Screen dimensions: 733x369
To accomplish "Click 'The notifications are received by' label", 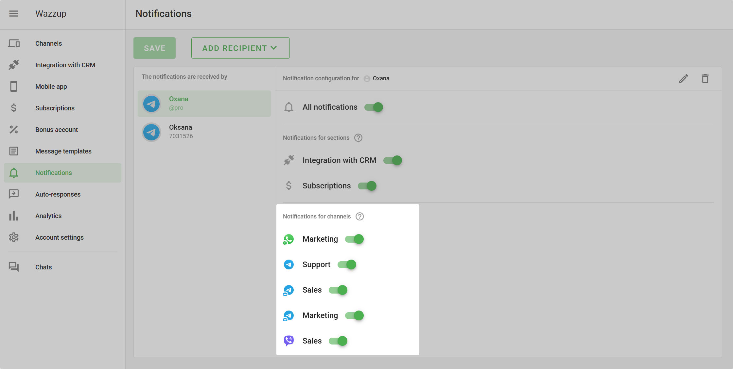I will (184, 77).
